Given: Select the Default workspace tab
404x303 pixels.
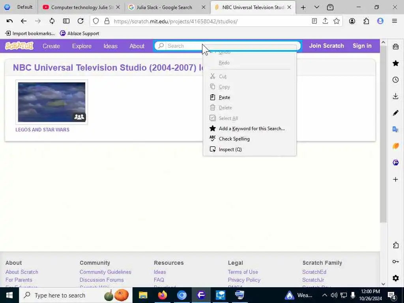Looking at the screenshot, I should 19,7.
